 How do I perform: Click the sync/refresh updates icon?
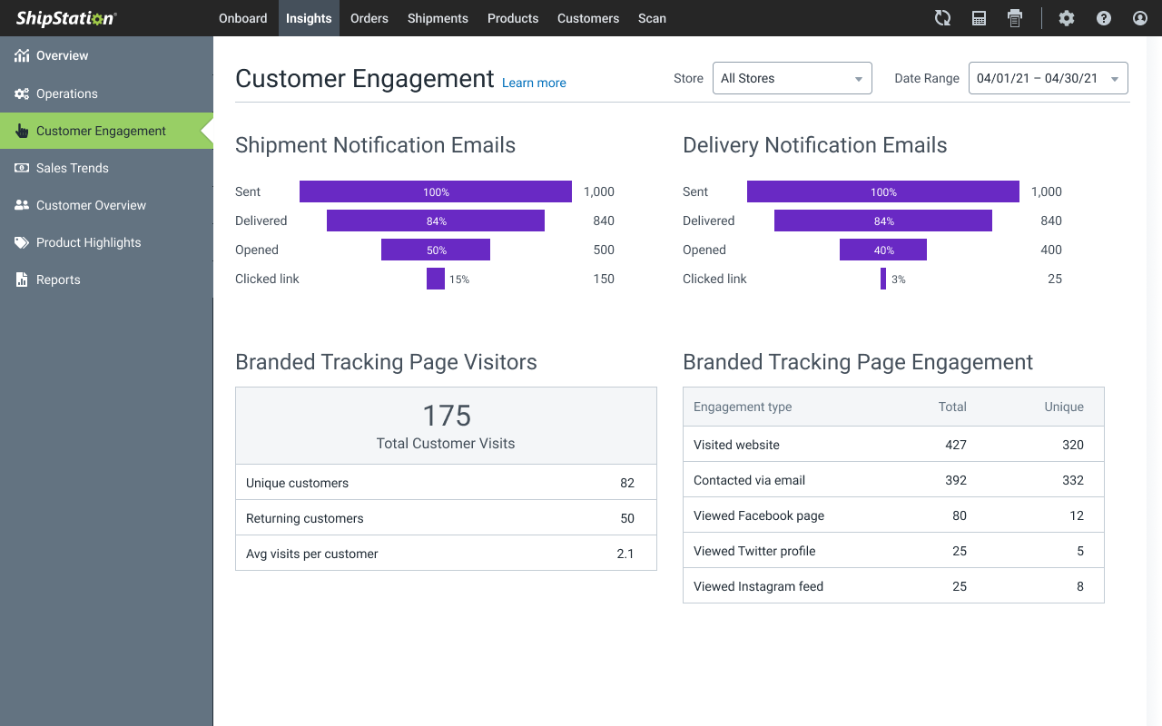942,17
